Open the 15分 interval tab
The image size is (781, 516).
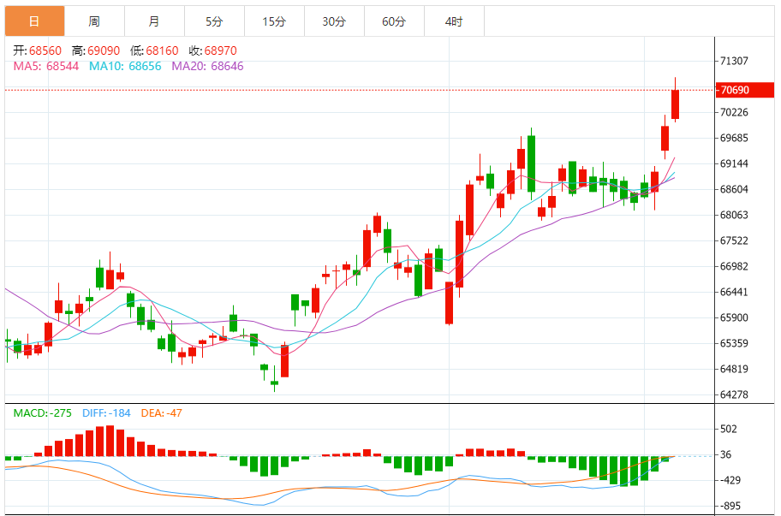[274, 21]
